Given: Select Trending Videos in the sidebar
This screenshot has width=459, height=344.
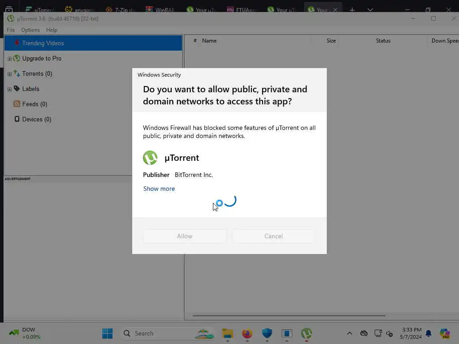Looking at the screenshot, I should 93,43.
